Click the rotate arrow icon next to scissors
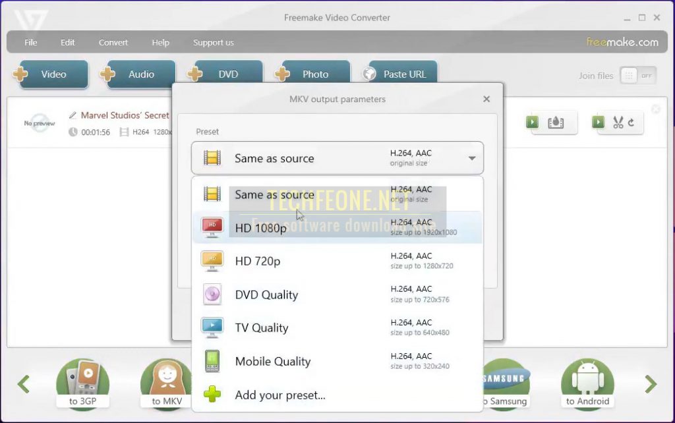Screen dimensions: 675x423 (631, 122)
